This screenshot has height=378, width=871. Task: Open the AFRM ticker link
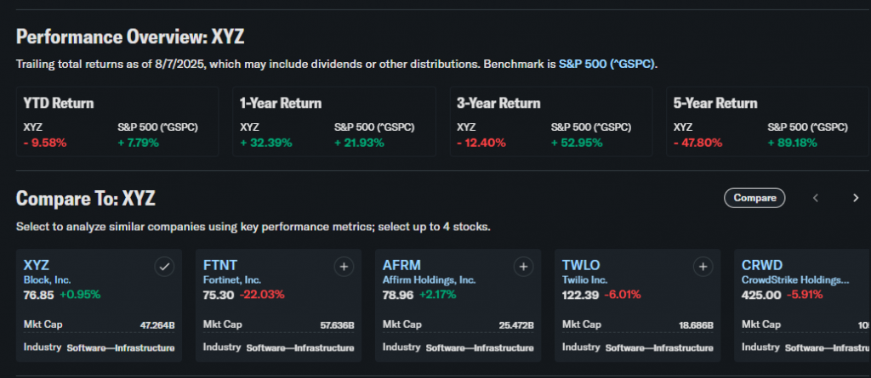tap(401, 265)
